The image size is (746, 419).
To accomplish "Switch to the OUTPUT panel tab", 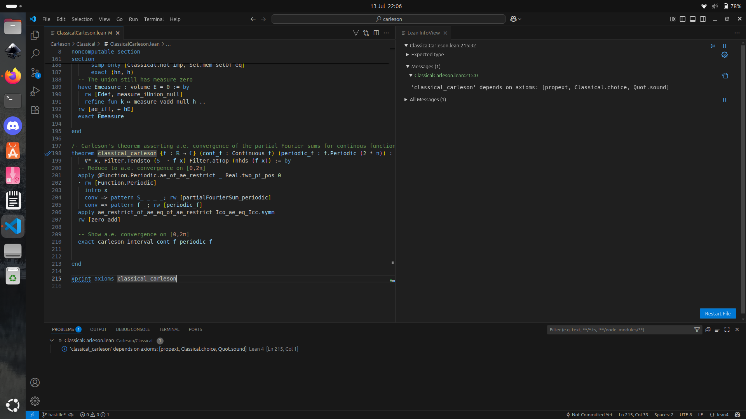I will tap(98, 329).
